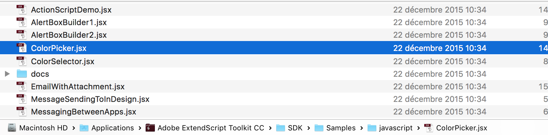This screenshot has height=135, width=548.
Task: Click the modified date of ColorSelector.jsx
Action: [x=439, y=62]
